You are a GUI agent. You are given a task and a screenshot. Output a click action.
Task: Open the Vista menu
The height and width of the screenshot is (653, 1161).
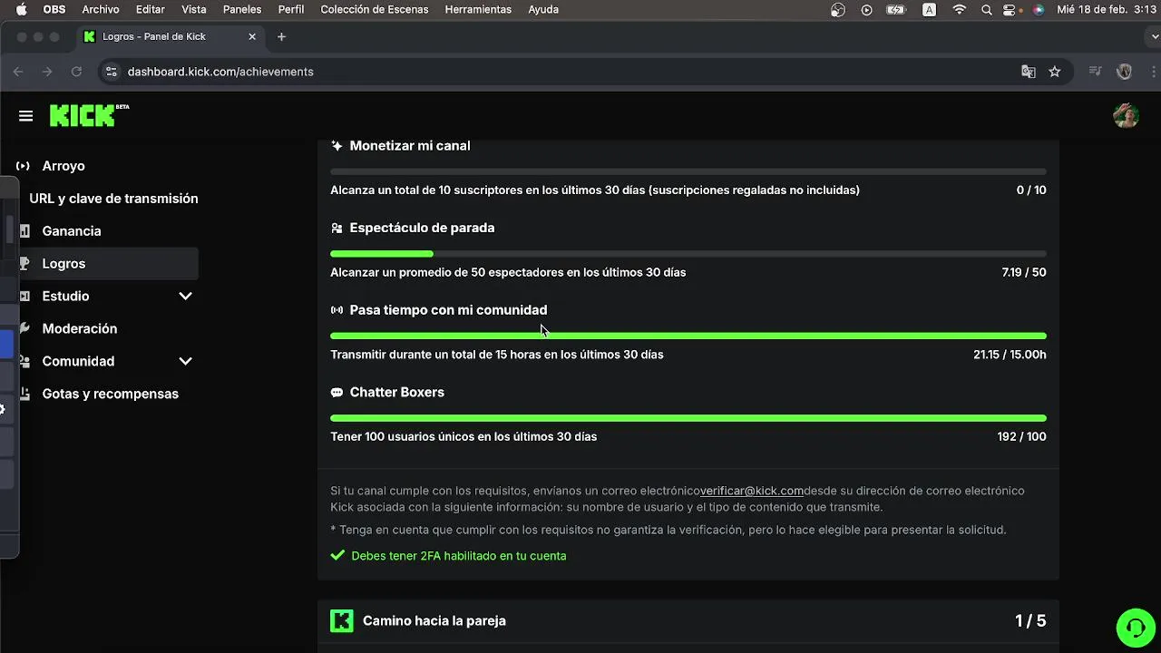[194, 9]
